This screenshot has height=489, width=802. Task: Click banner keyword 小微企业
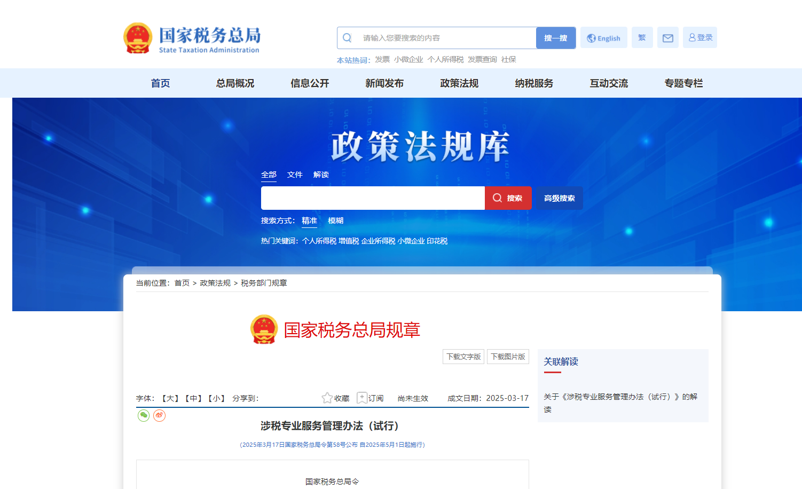click(x=411, y=241)
